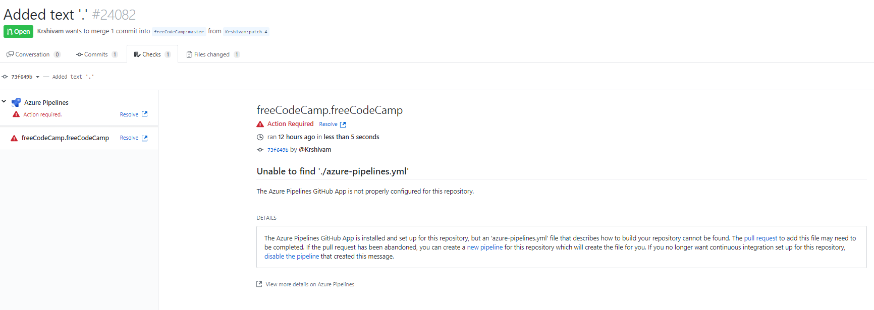Collapse the Azure Pipelines check group
Image resolution: width=874 pixels, height=310 pixels.
[4, 102]
